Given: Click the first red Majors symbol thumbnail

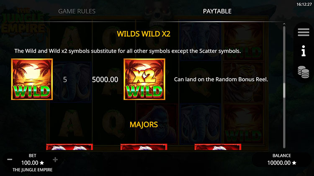Looking at the screenshot, I should pos(69,147).
